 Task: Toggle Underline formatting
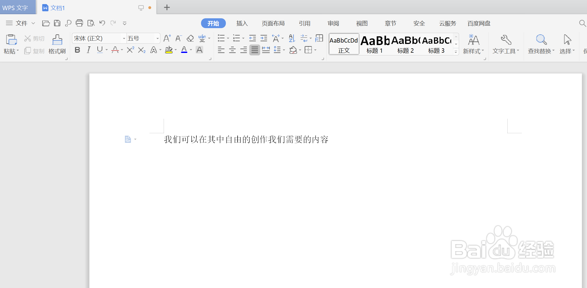100,50
